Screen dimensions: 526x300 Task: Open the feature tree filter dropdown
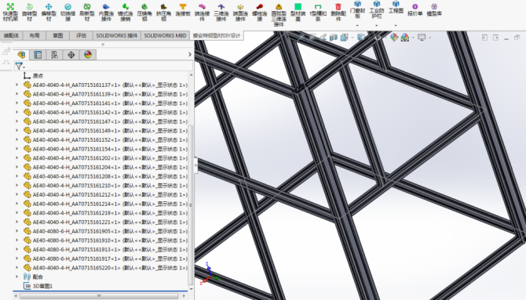click(20, 67)
